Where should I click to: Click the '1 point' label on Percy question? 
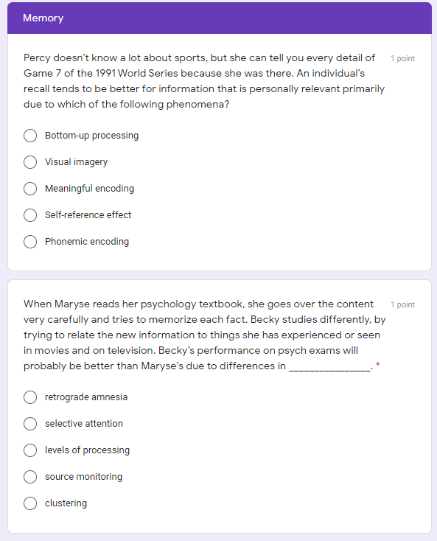click(x=402, y=58)
